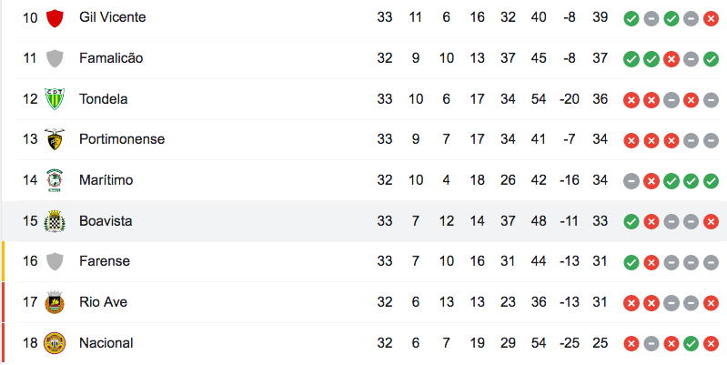Click the Boavista checkered crest
Screen dimensions: 727x365
point(55,221)
